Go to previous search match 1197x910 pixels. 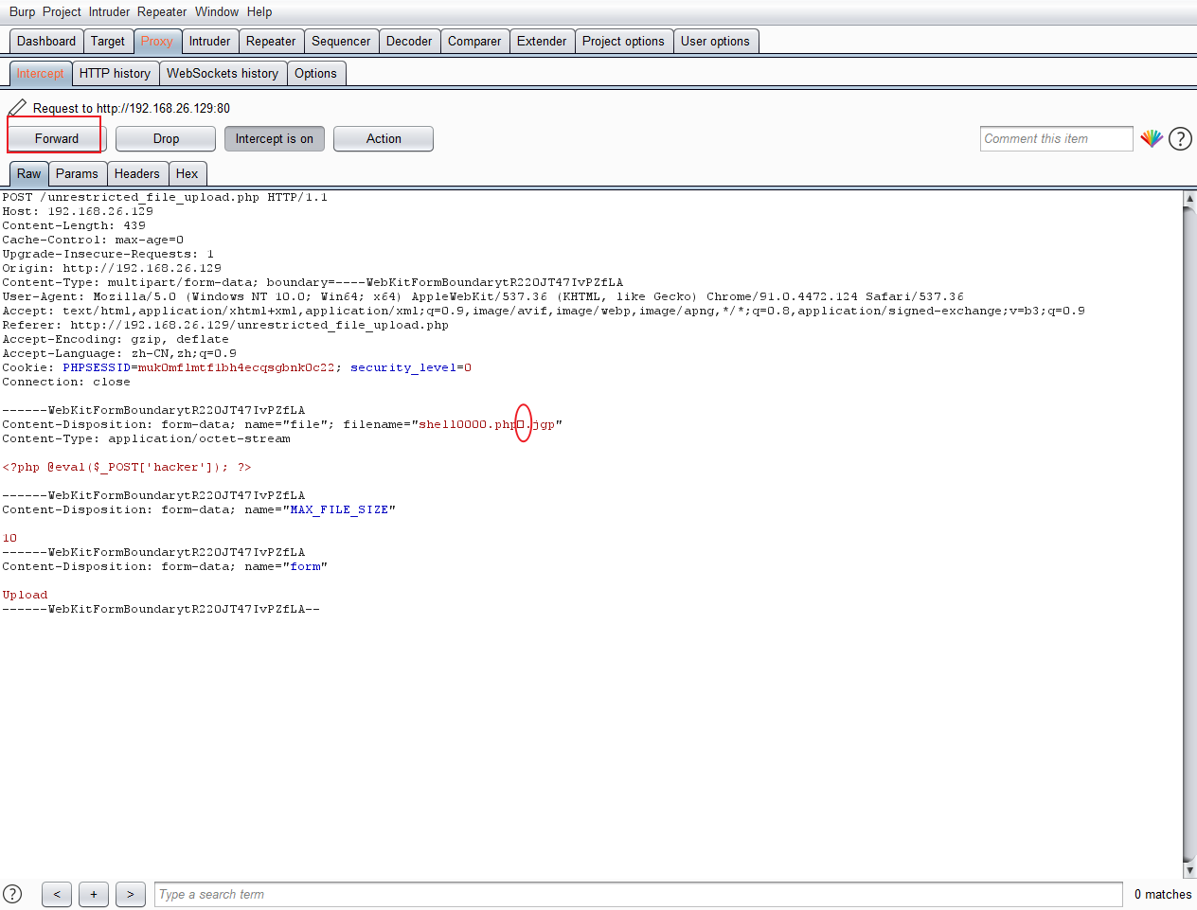(x=57, y=894)
